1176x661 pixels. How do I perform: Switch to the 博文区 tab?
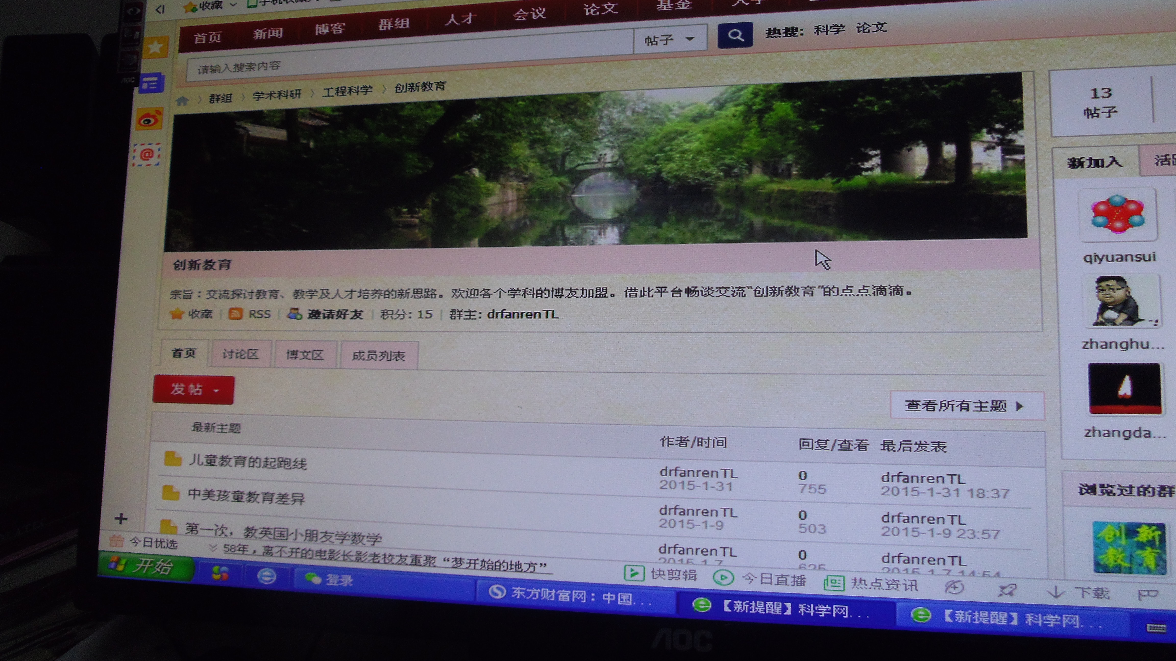point(305,355)
